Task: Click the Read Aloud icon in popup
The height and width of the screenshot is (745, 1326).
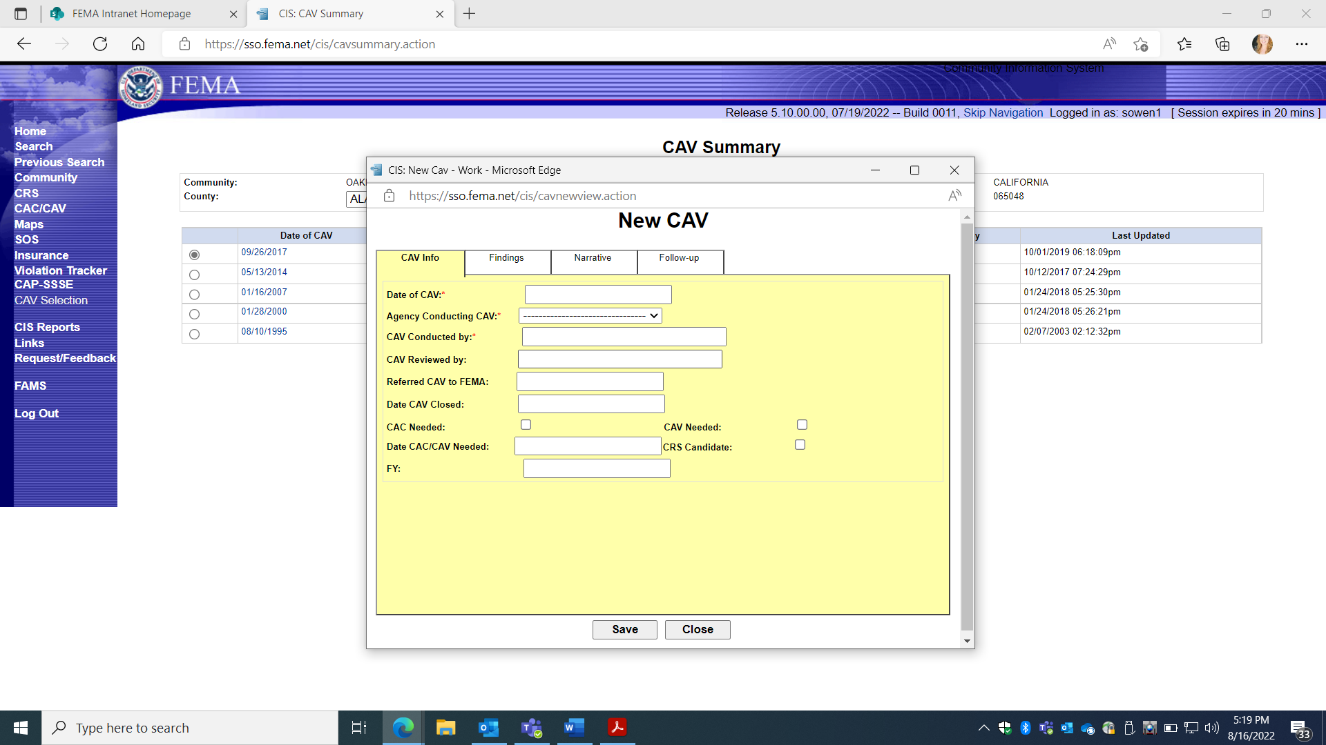Action: [x=954, y=196]
